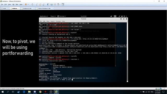Click the console view toolbar icon
The width and height of the screenshot is (167, 94).
(x=63, y=4)
